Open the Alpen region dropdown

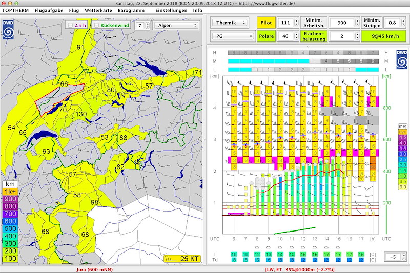pos(176,25)
